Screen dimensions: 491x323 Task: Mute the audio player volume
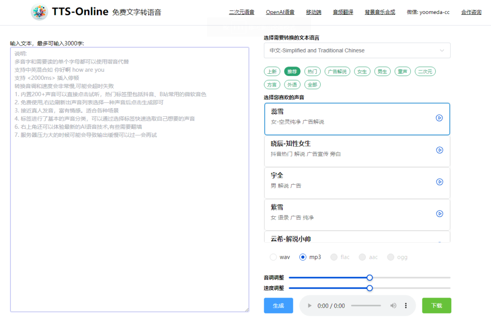click(x=393, y=305)
